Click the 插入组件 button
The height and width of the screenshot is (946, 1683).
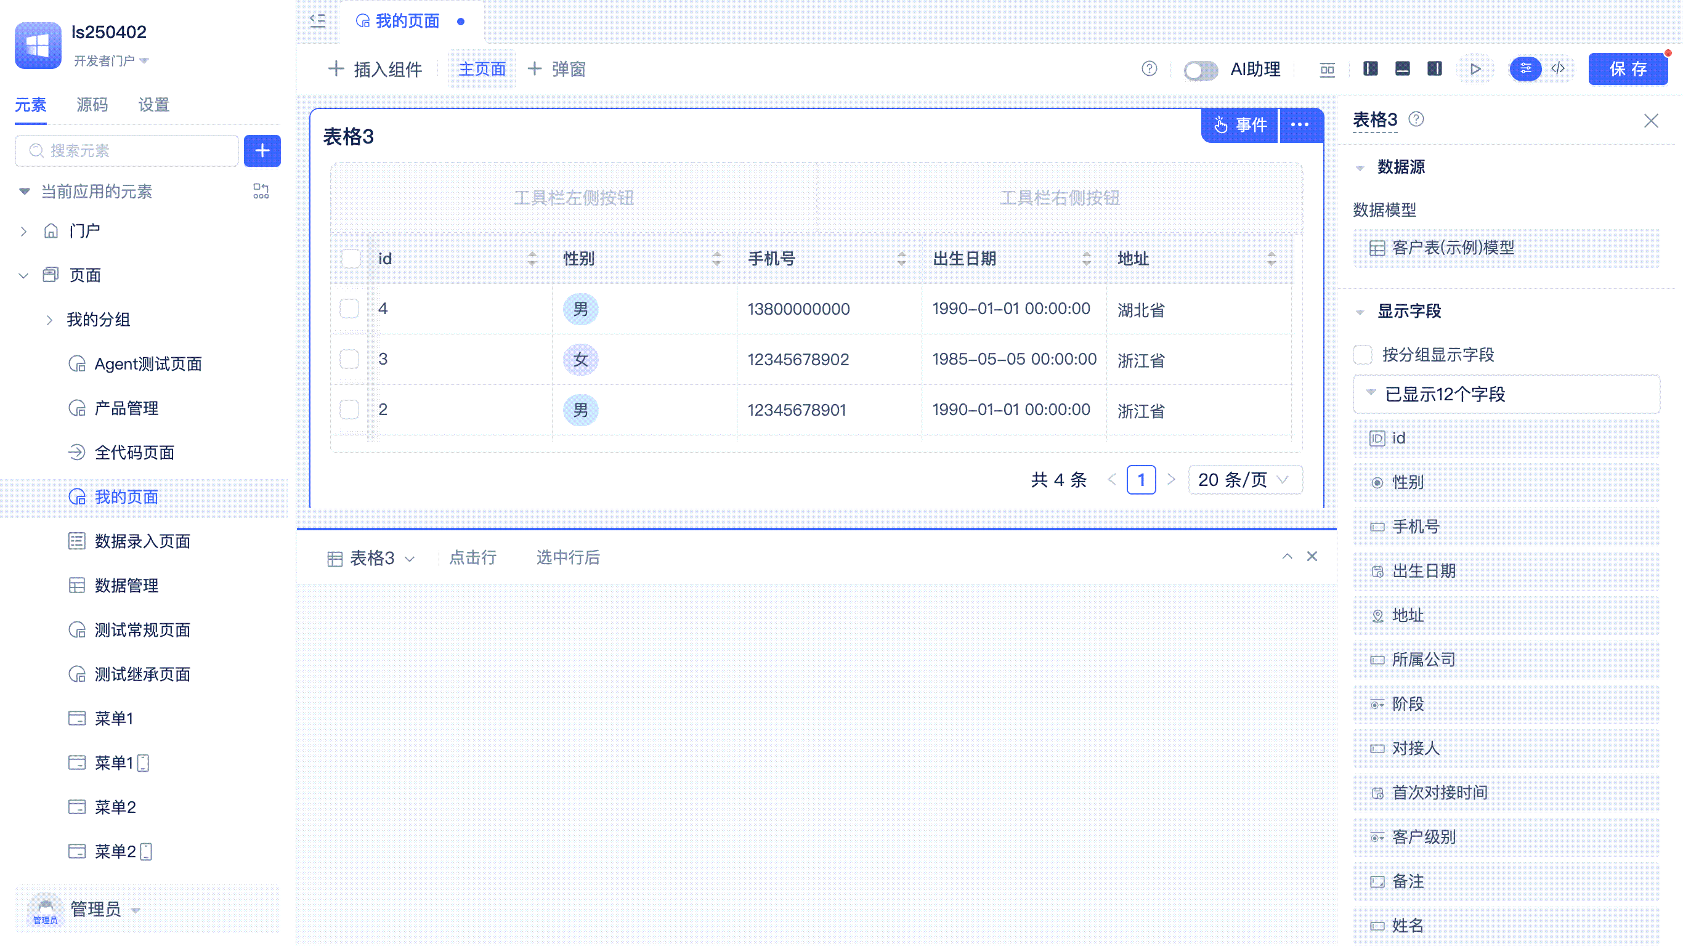point(375,69)
